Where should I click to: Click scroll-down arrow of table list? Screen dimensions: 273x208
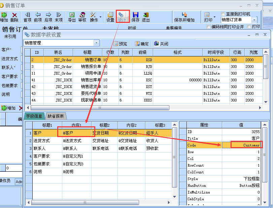(266, 102)
